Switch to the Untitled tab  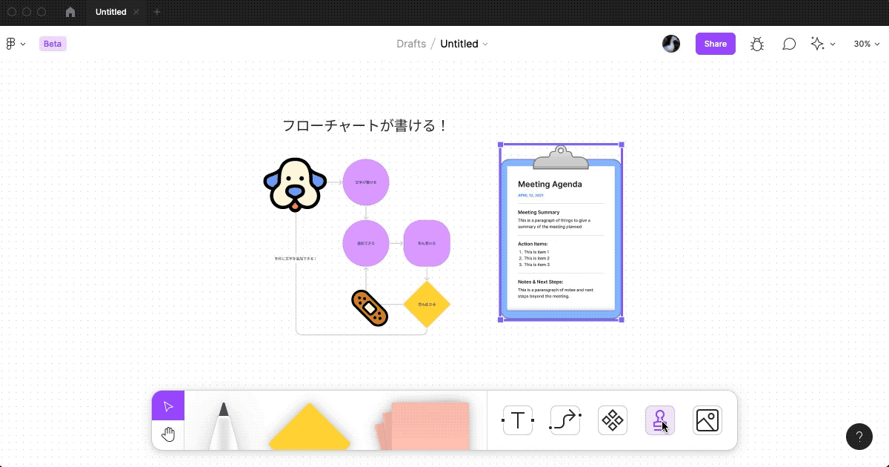pos(110,12)
